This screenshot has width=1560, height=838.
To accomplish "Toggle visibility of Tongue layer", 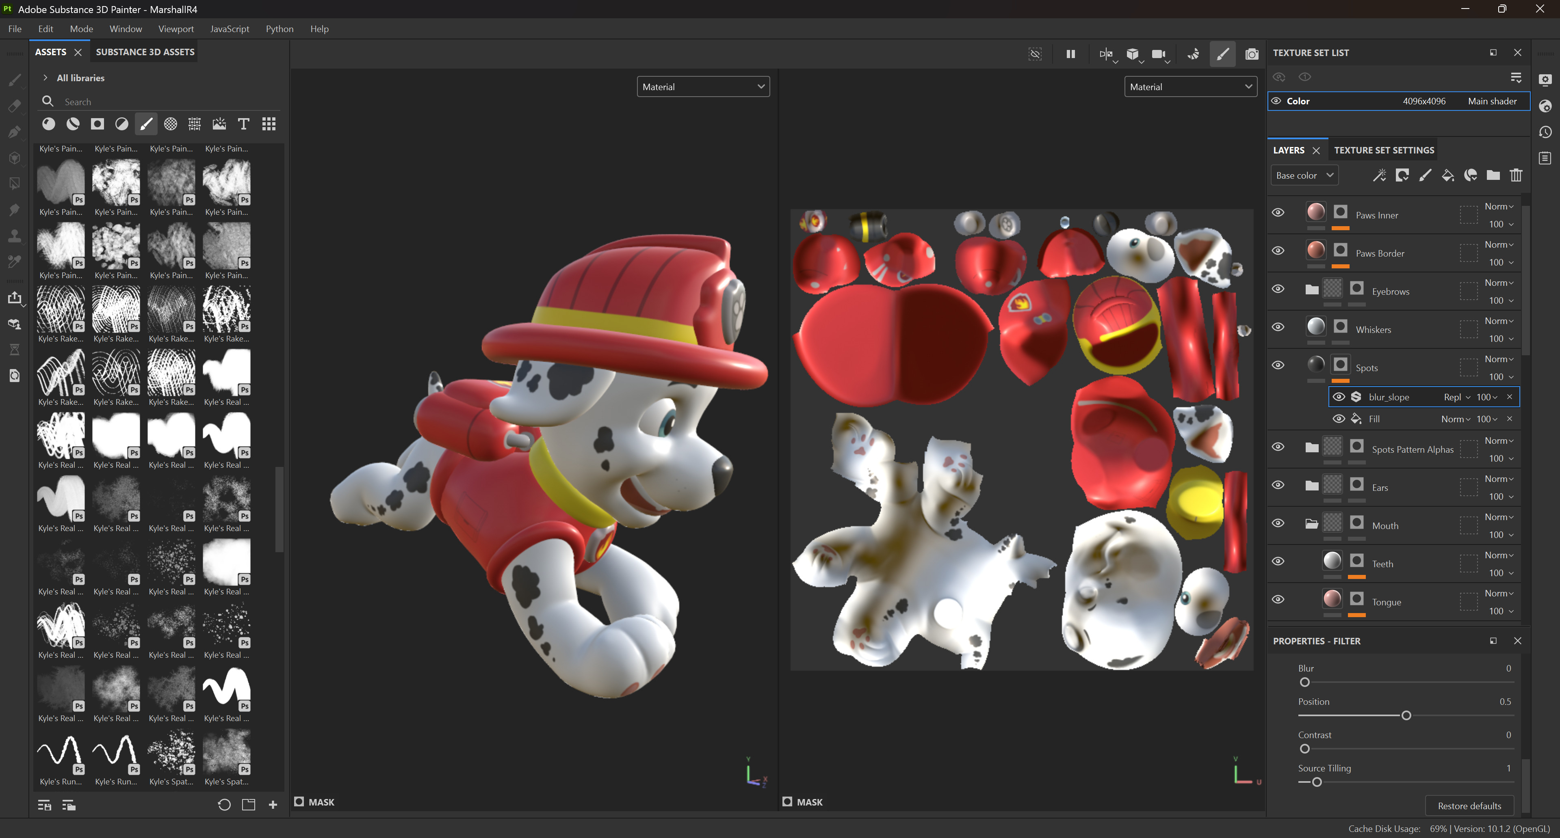I will coord(1278,599).
